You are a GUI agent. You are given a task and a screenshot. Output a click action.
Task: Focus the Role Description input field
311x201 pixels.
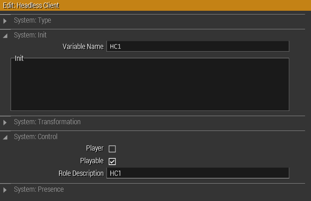tap(197, 173)
